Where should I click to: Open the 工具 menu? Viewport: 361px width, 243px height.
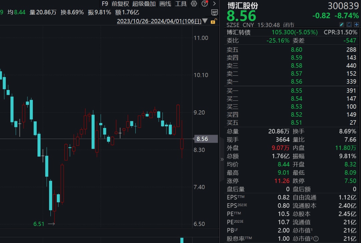point(181,4)
